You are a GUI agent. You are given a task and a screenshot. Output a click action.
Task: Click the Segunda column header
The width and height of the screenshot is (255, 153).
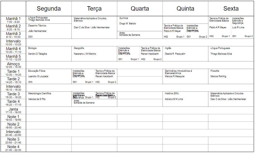click(49, 9)
